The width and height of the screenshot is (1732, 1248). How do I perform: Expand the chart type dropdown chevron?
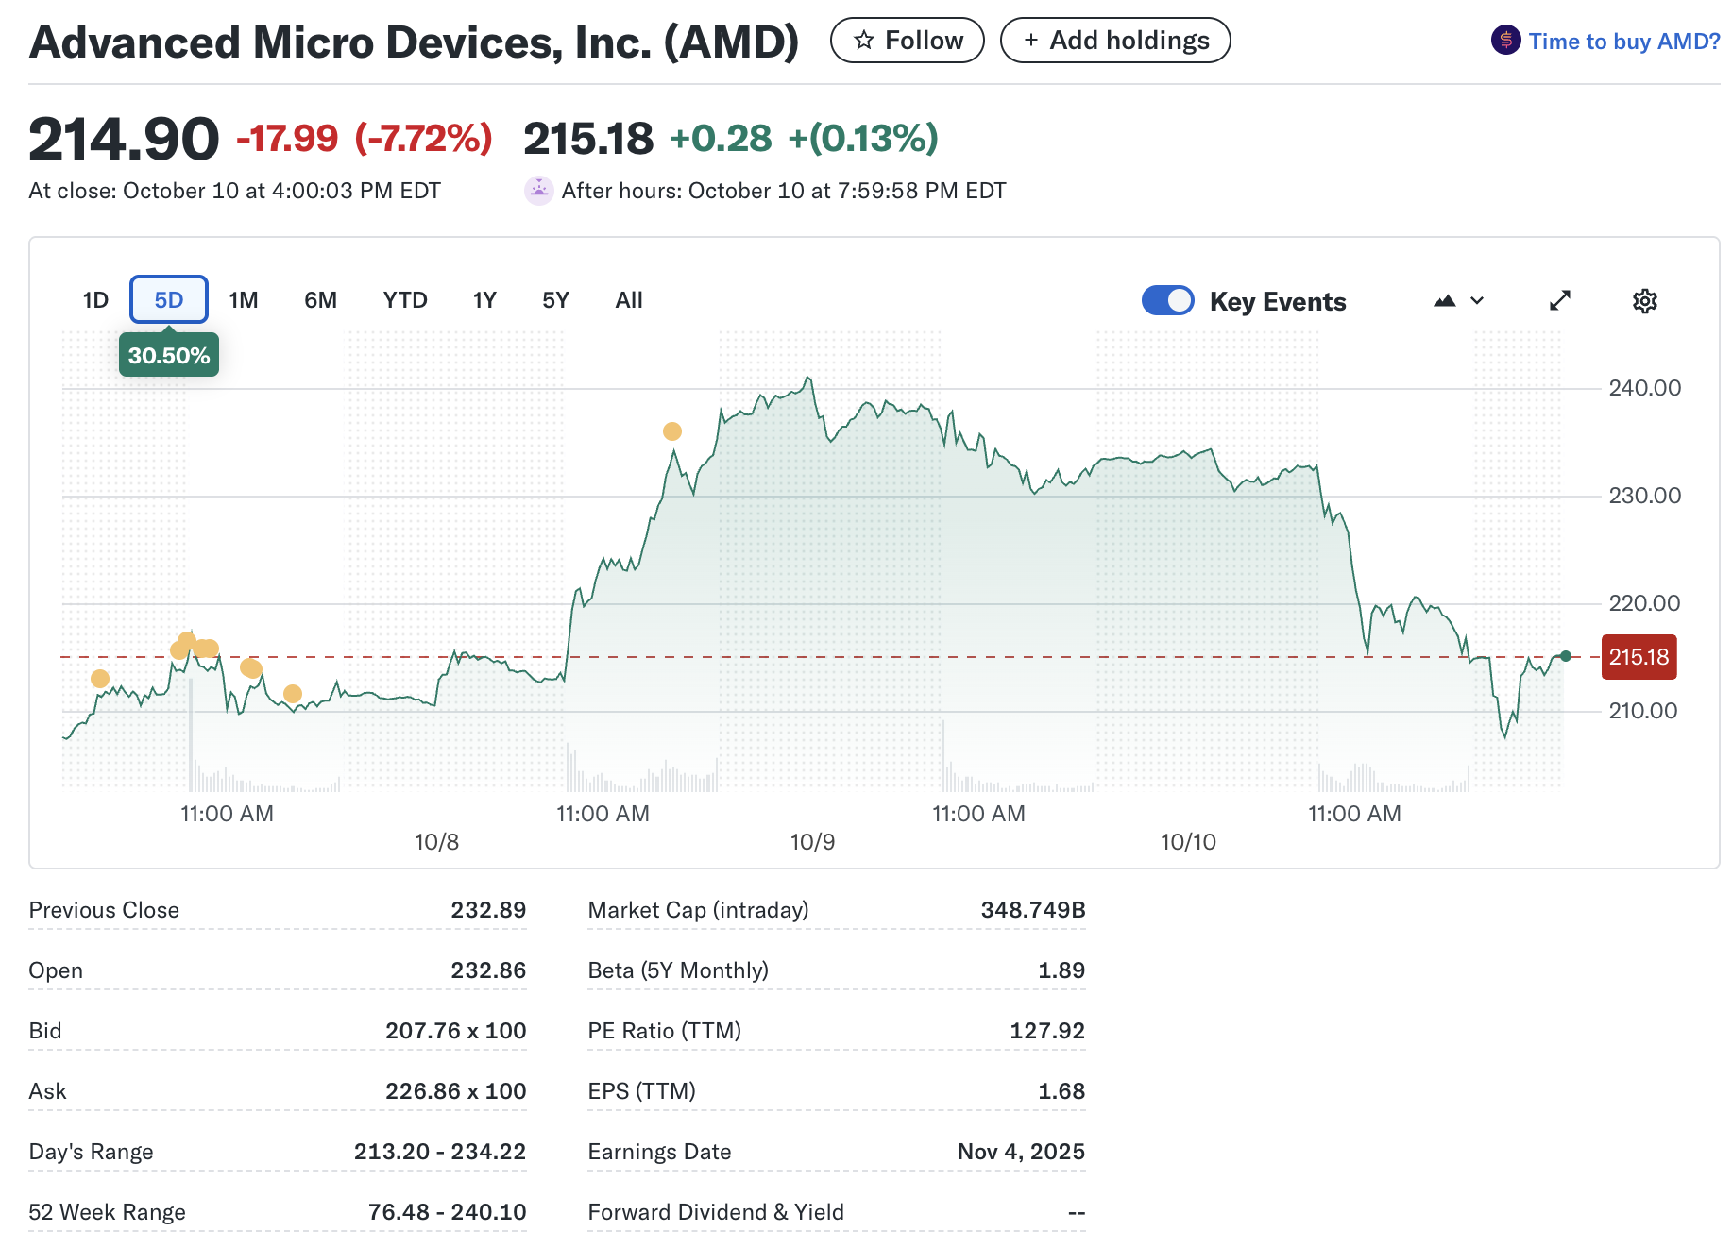point(1478,301)
